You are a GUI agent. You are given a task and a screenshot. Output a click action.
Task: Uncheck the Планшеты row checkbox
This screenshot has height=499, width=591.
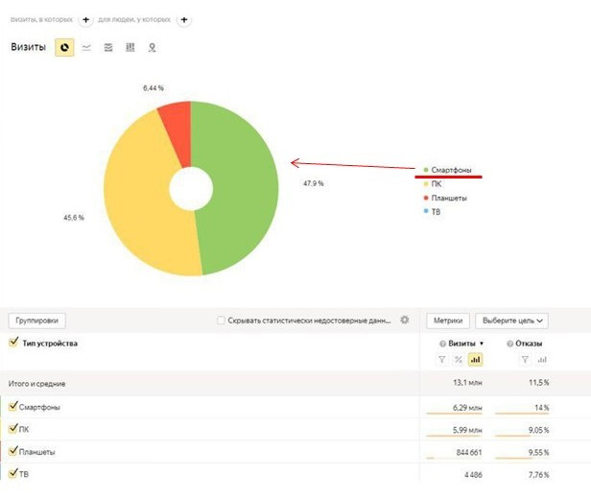pos(13,450)
